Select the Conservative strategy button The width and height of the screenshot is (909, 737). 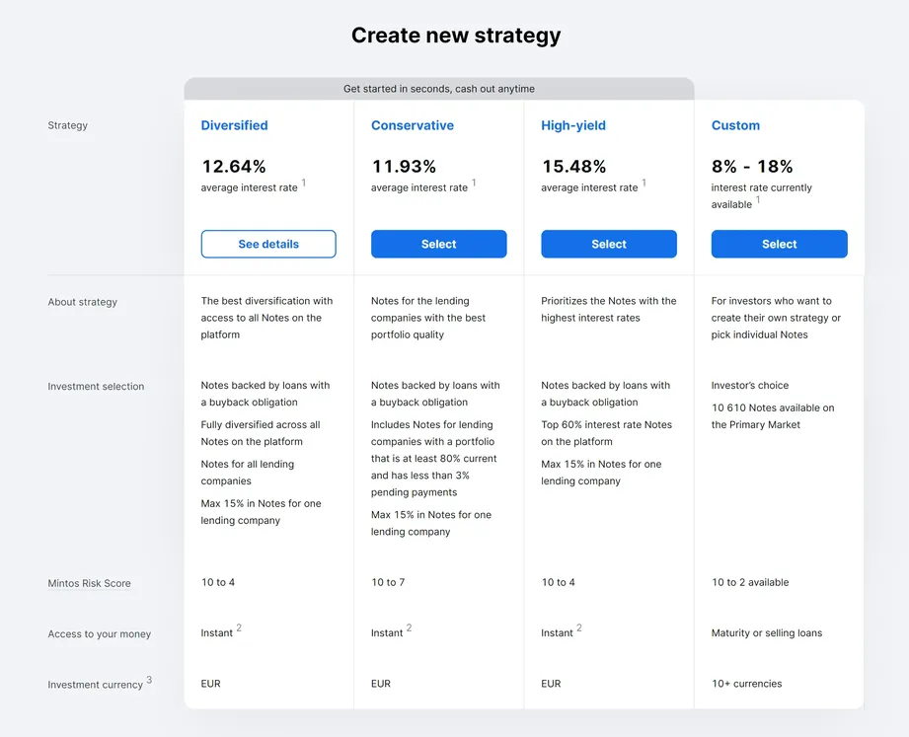[x=439, y=244]
